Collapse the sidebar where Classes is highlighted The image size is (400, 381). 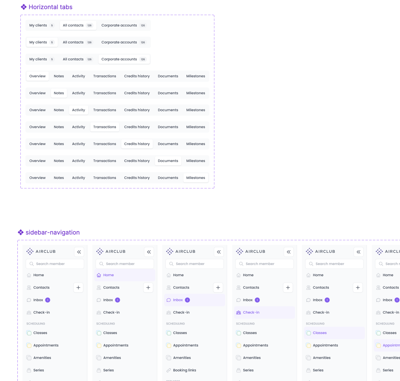coord(359,252)
